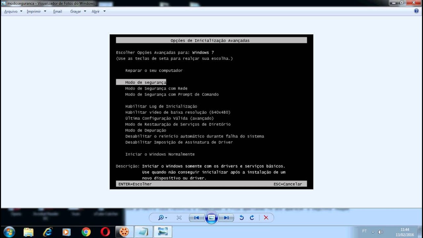Click 'Habilitar Log de Inicialização' text
This screenshot has width=423, height=238.
(x=161, y=106)
